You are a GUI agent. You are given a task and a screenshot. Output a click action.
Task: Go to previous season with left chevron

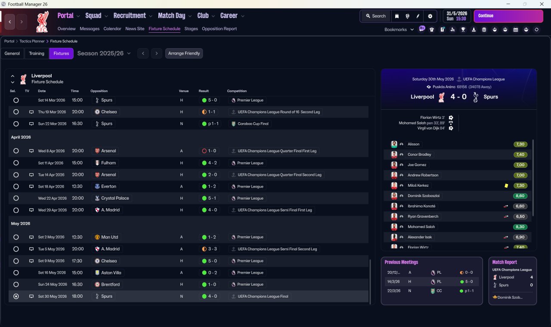pyautogui.click(x=143, y=53)
